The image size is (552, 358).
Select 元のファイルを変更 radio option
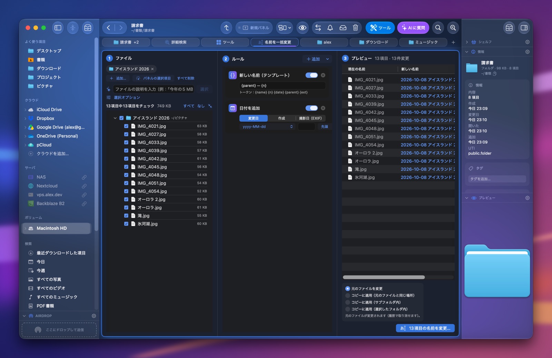coord(348,288)
